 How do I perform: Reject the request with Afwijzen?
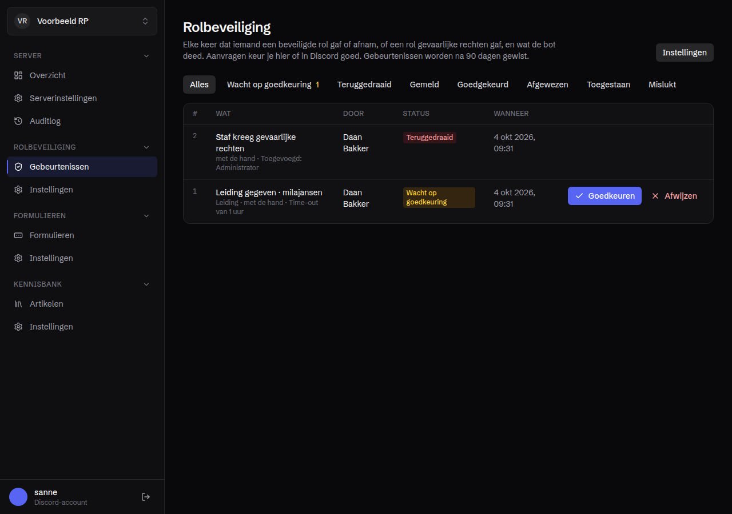coord(674,196)
